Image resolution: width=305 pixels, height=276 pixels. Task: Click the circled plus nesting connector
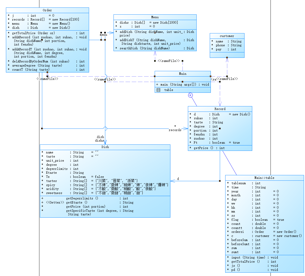pyautogui.click(x=190, y=95)
